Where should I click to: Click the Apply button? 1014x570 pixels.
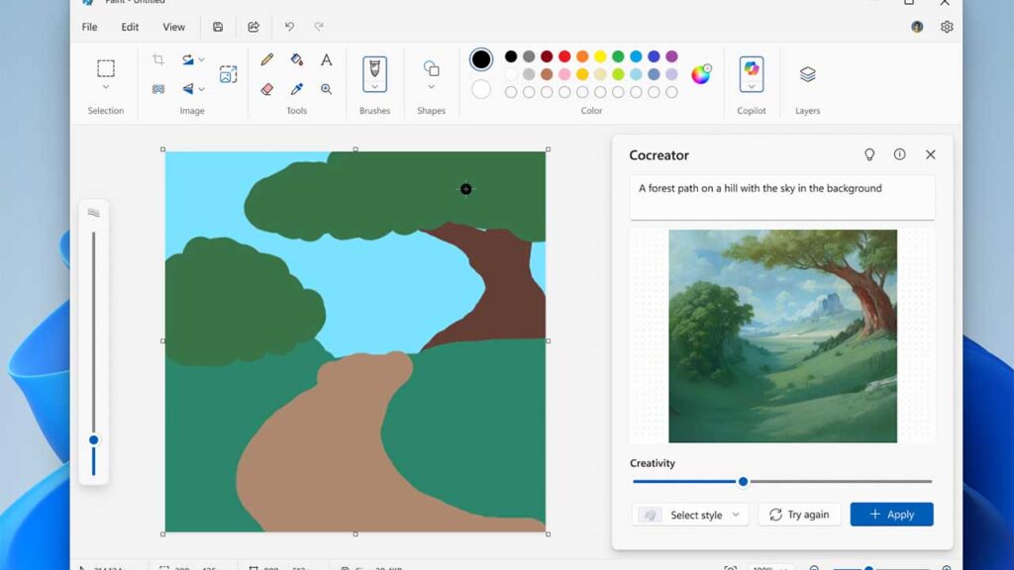point(891,515)
